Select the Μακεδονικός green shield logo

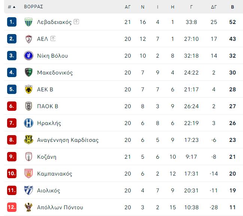28,73
